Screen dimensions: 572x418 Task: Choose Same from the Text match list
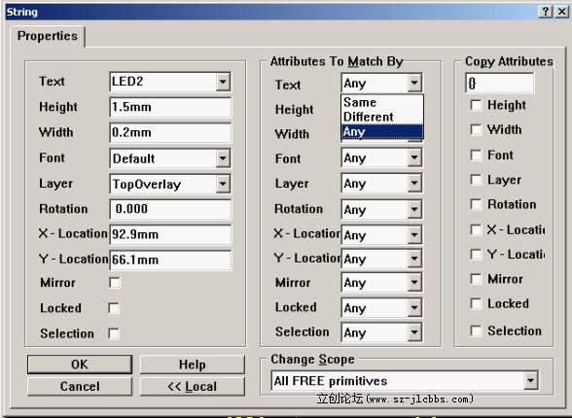click(x=382, y=102)
